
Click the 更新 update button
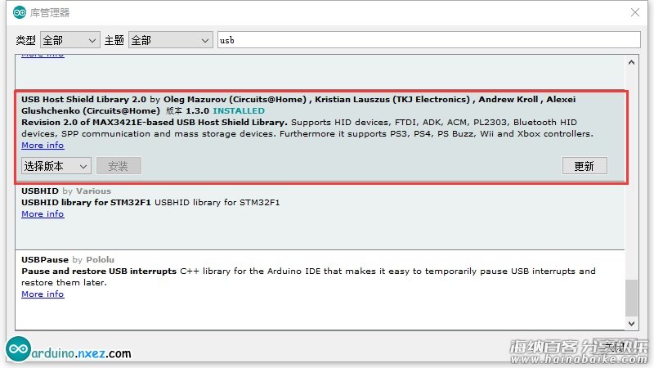[x=585, y=166]
